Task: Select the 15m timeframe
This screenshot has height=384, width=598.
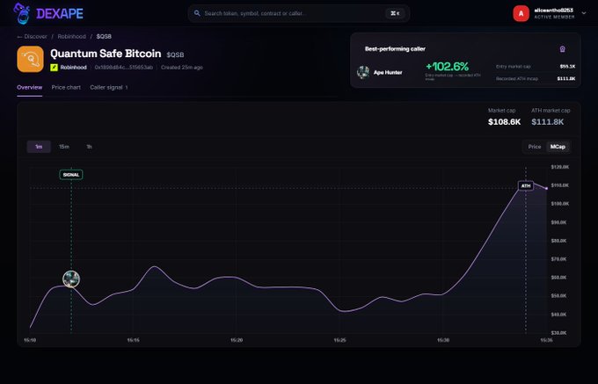Action: (64, 147)
